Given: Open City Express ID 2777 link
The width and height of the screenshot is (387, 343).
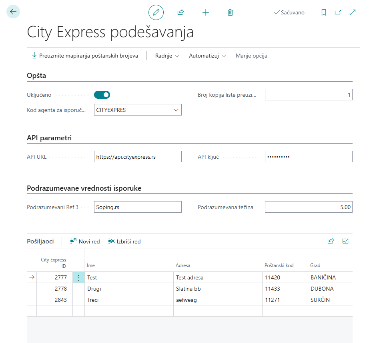Looking at the screenshot, I should click(x=61, y=277).
